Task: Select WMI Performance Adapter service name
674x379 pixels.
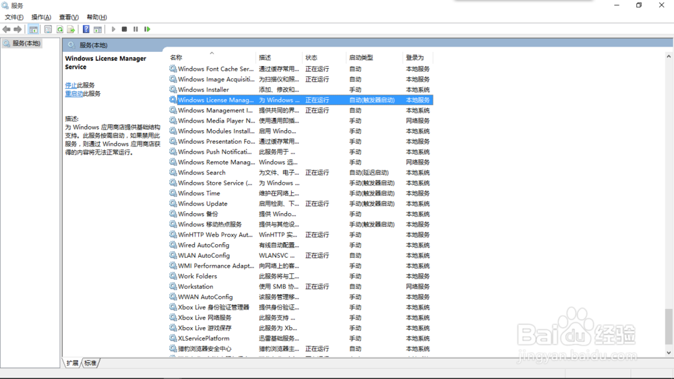Action: click(216, 266)
